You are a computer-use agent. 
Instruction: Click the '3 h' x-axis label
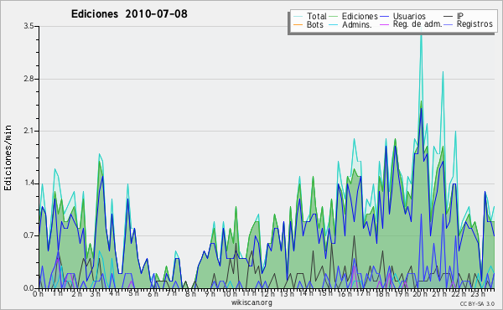(x=95, y=294)
